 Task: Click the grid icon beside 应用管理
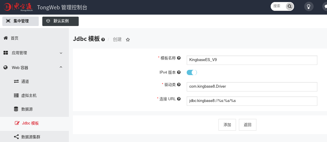(x=6, y=53)
